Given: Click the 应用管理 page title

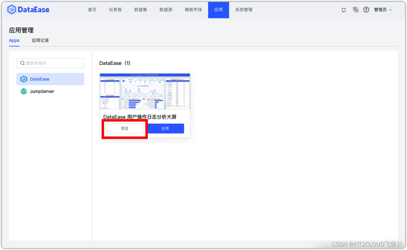Looking at the screenshot, I should point(21,30).
